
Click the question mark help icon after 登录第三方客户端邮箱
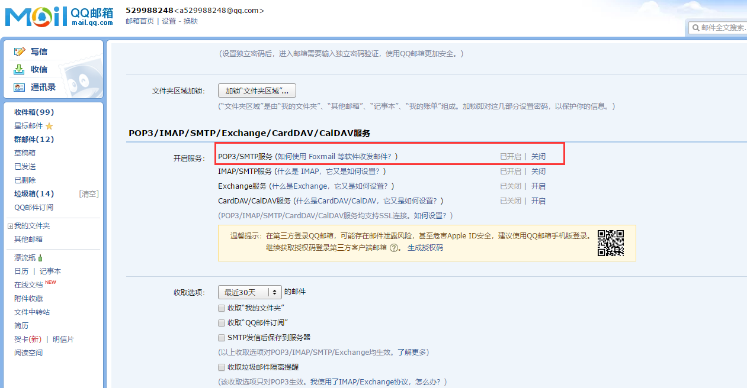[x=393, y=248]
